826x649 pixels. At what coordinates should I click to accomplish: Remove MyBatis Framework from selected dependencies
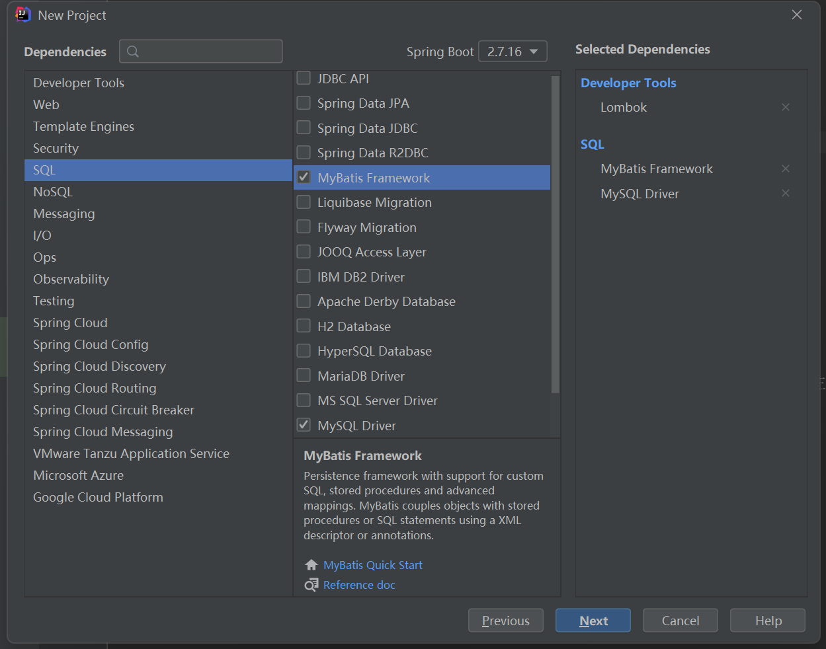click(785, 169)
